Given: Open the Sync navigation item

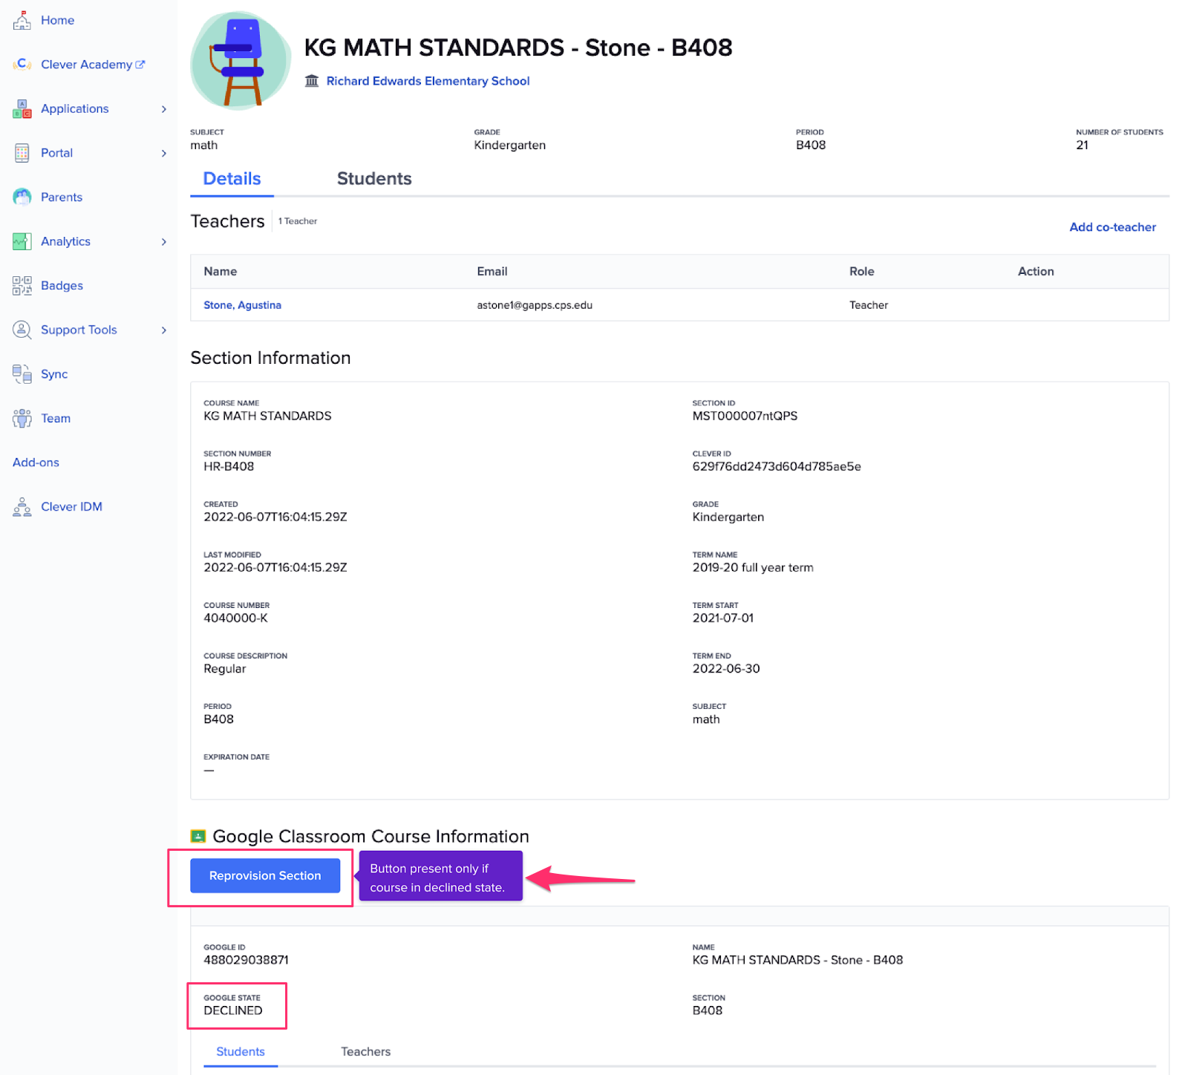Looking at the screenshot, I should (x=54, y=374).
